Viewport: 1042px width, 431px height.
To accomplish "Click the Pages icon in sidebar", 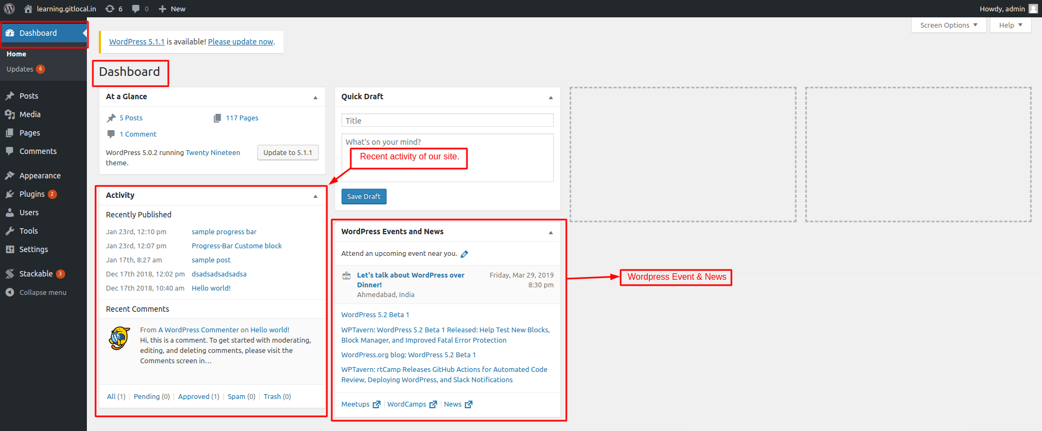I will pos(10,133).
